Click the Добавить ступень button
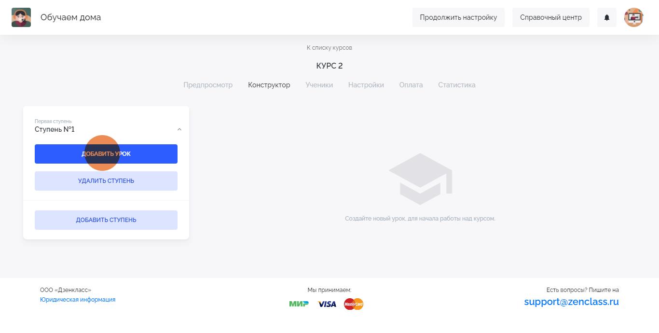The height and width of the screenshot is (333, 659). [106, 220]
